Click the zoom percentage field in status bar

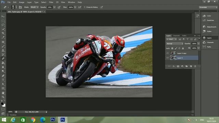coord(11,112)
